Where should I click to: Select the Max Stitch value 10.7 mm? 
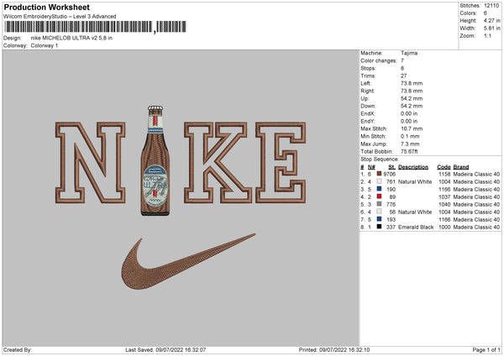(x=412, y=128)
